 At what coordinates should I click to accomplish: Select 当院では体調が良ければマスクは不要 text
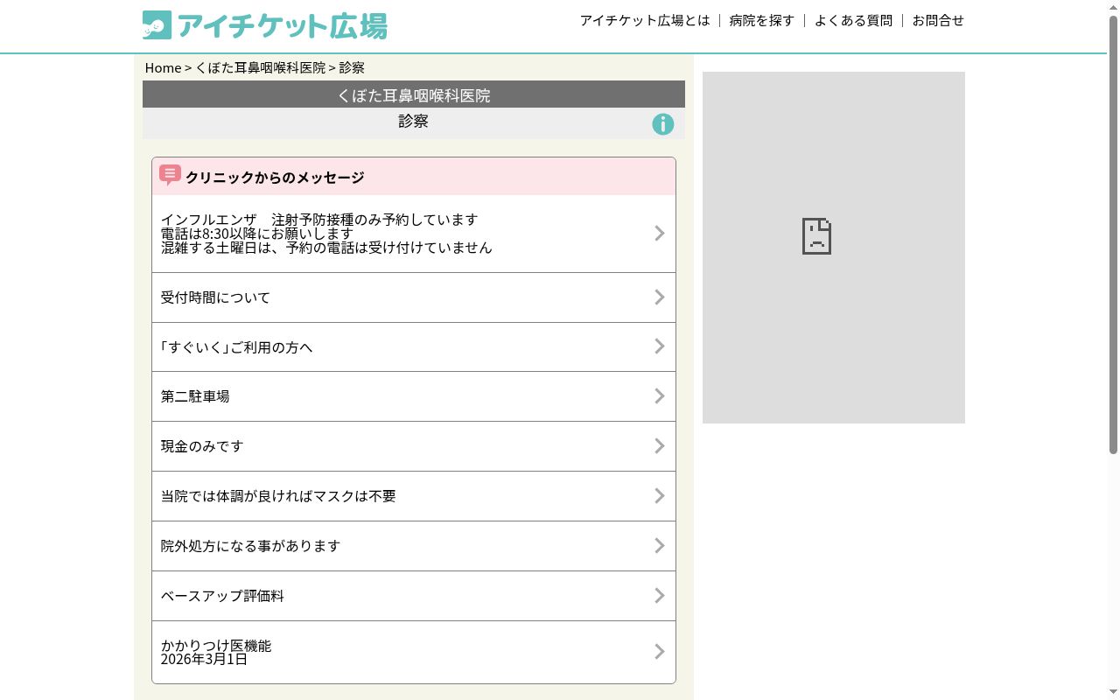pos(278,496)
